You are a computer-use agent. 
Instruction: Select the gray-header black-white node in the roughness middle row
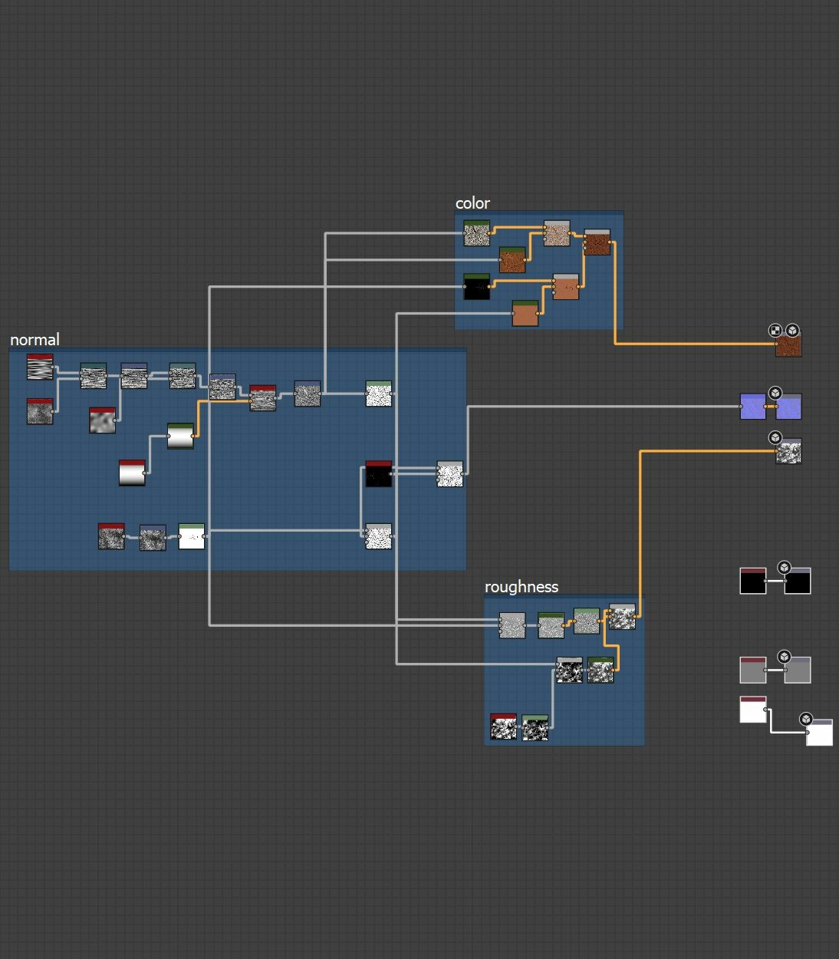[568, 670]
